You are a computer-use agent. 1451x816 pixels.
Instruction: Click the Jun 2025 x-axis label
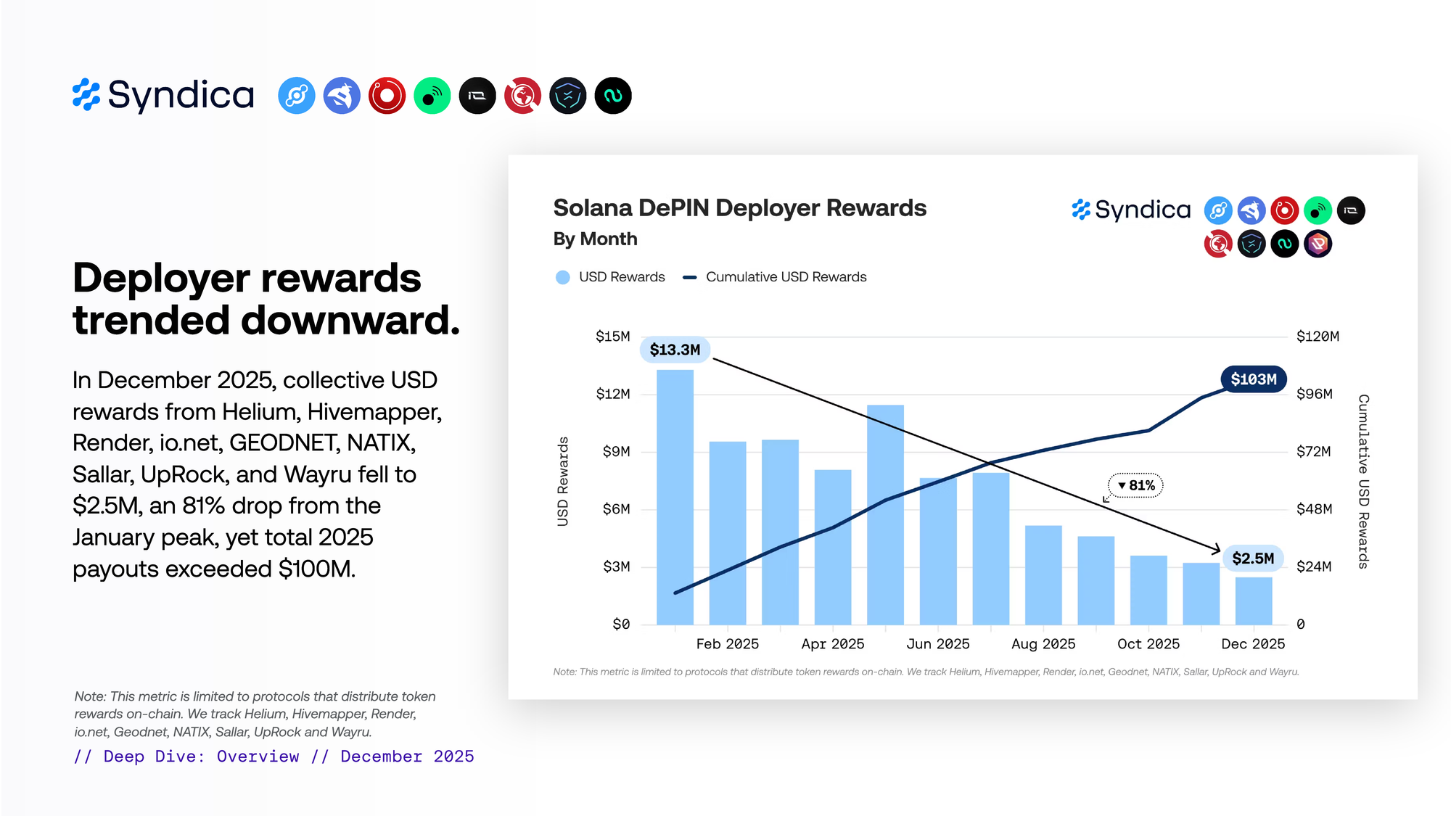coord(937,644)
